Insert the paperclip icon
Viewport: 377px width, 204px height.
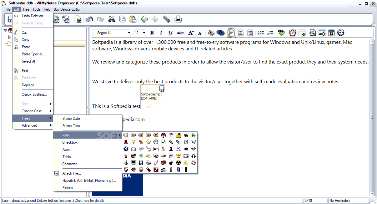click(x=178, y=142)
